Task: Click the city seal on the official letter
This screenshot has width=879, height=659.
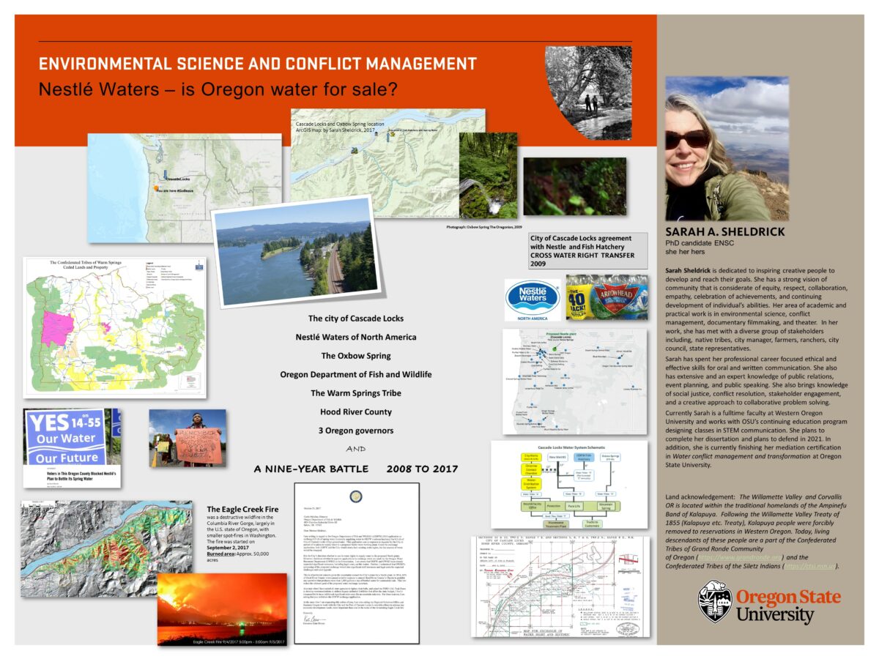Action: (x=356, y=496)
